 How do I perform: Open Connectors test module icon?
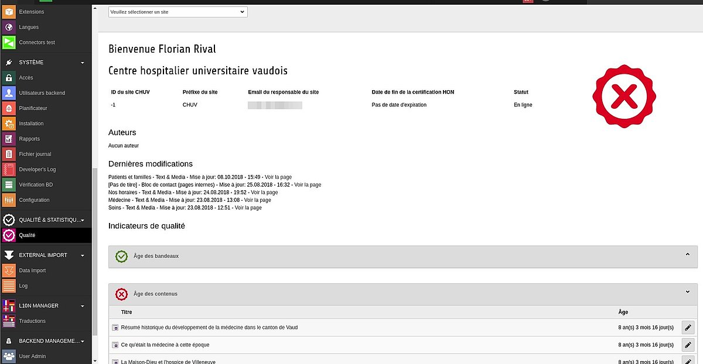pos(8,42)
